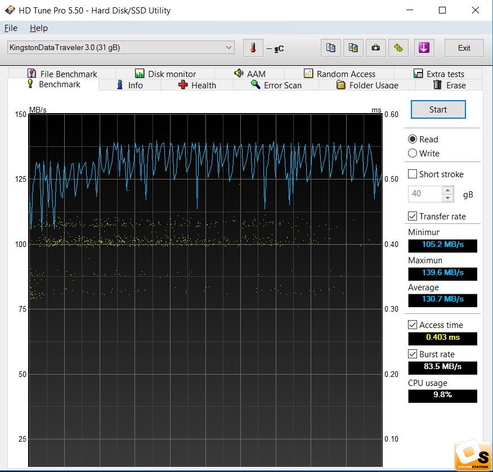Click the average 130.7 MB/s value
Screen dimensions: 493x472
point(442,300)
